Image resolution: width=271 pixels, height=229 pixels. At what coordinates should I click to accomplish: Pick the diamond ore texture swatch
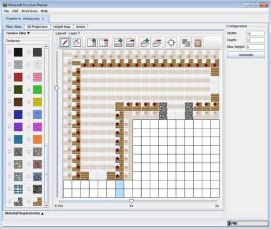click(18, 176)
